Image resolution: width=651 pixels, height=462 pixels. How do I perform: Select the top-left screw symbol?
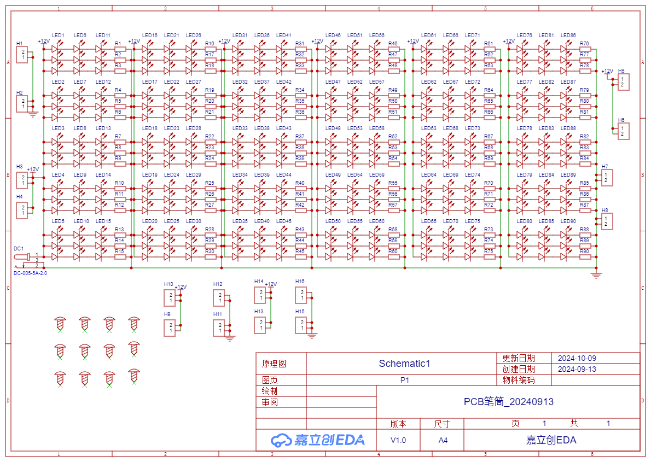(x=60, y=324)
